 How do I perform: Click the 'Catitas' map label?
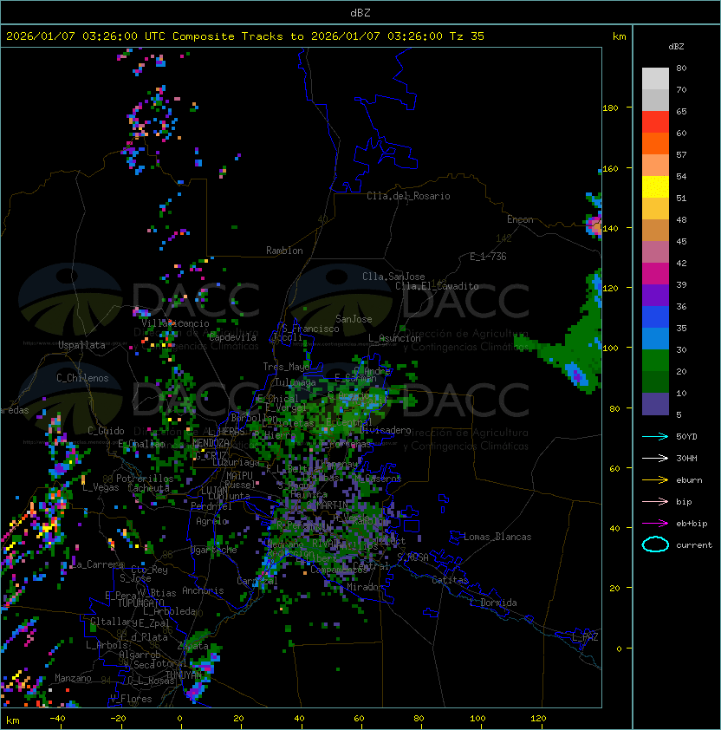coord(450,580)
